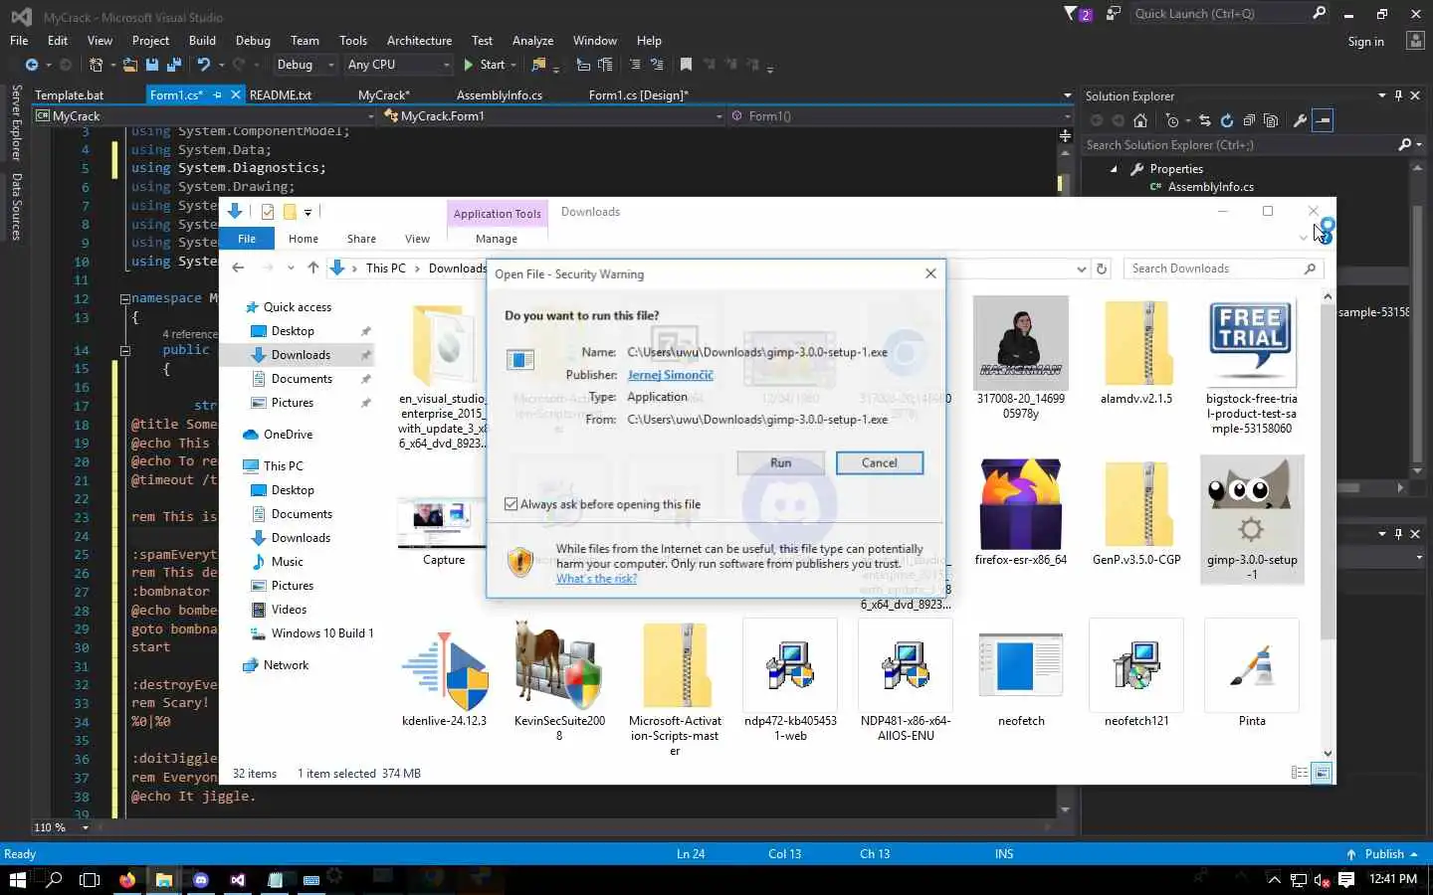The height and width of the screenshot is (895, 1433).
Task: Open the View ribbon tab in Downloads window
Action: click(x=417, y=239)
